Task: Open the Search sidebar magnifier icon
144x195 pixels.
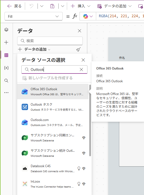Action: (6, 81)
